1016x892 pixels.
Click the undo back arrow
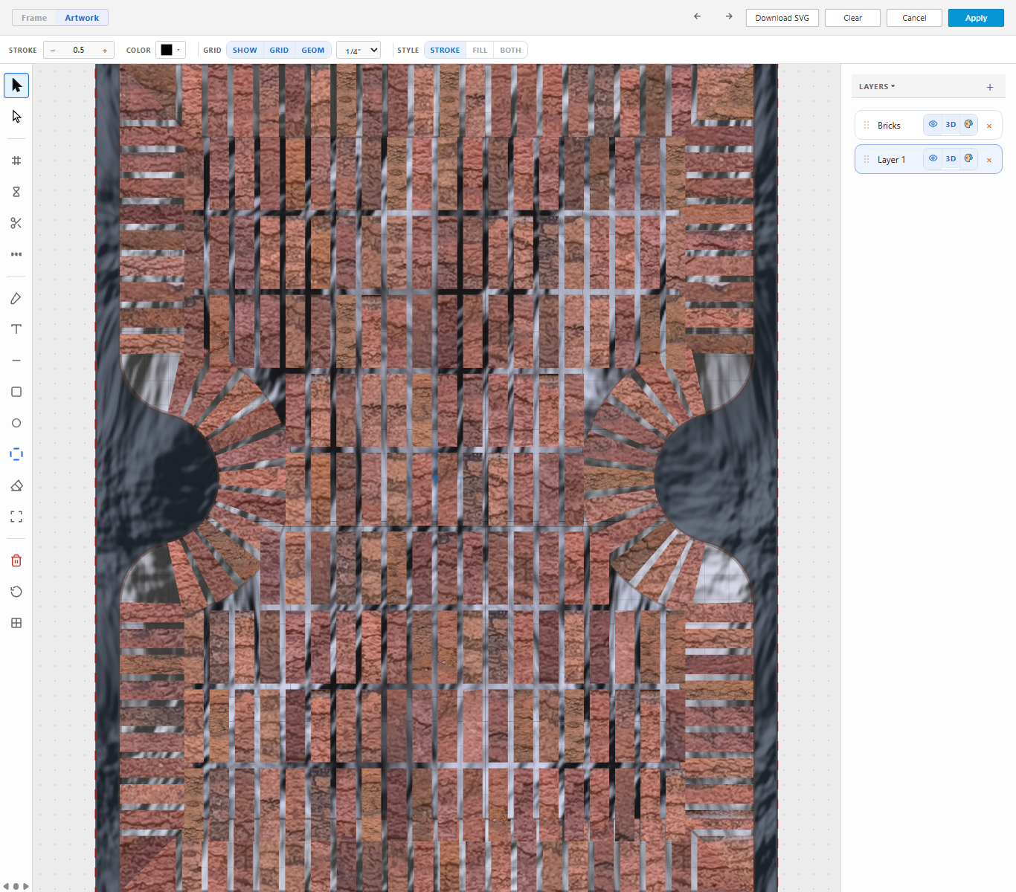(x=697, y=16)
